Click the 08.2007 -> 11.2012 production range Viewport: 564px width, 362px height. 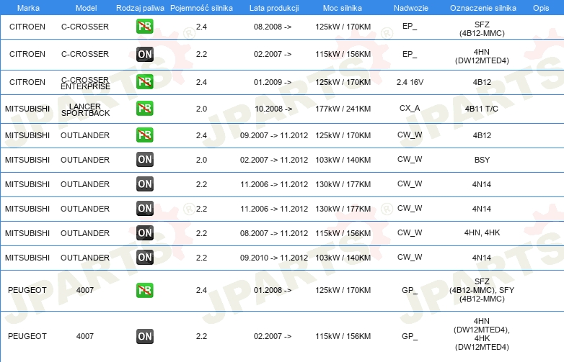pos(274,233)
